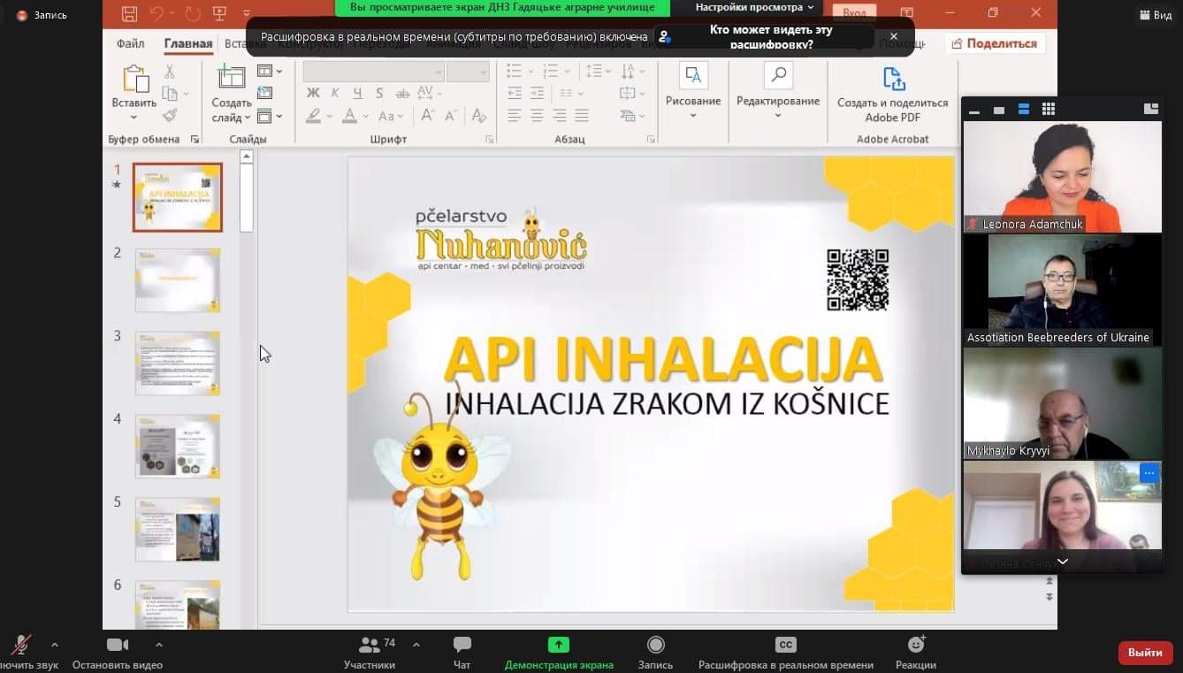Expand View settings (Настройки просмотра)
Image resolution: width=1183 pixels, height=673 pixels.
(754, 8)
